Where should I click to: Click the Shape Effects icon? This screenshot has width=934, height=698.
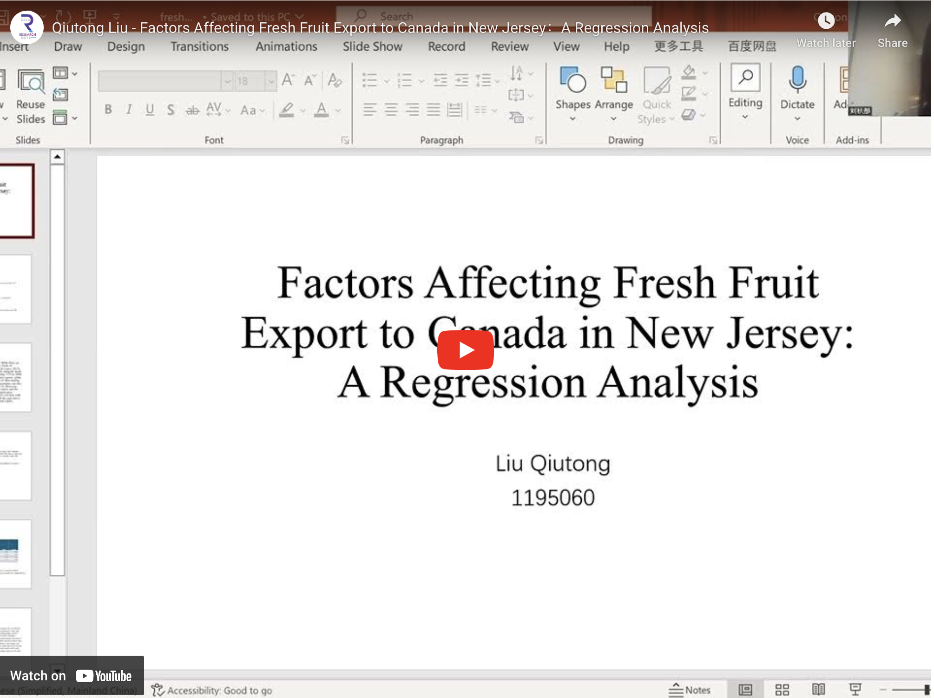pos(689,114)
